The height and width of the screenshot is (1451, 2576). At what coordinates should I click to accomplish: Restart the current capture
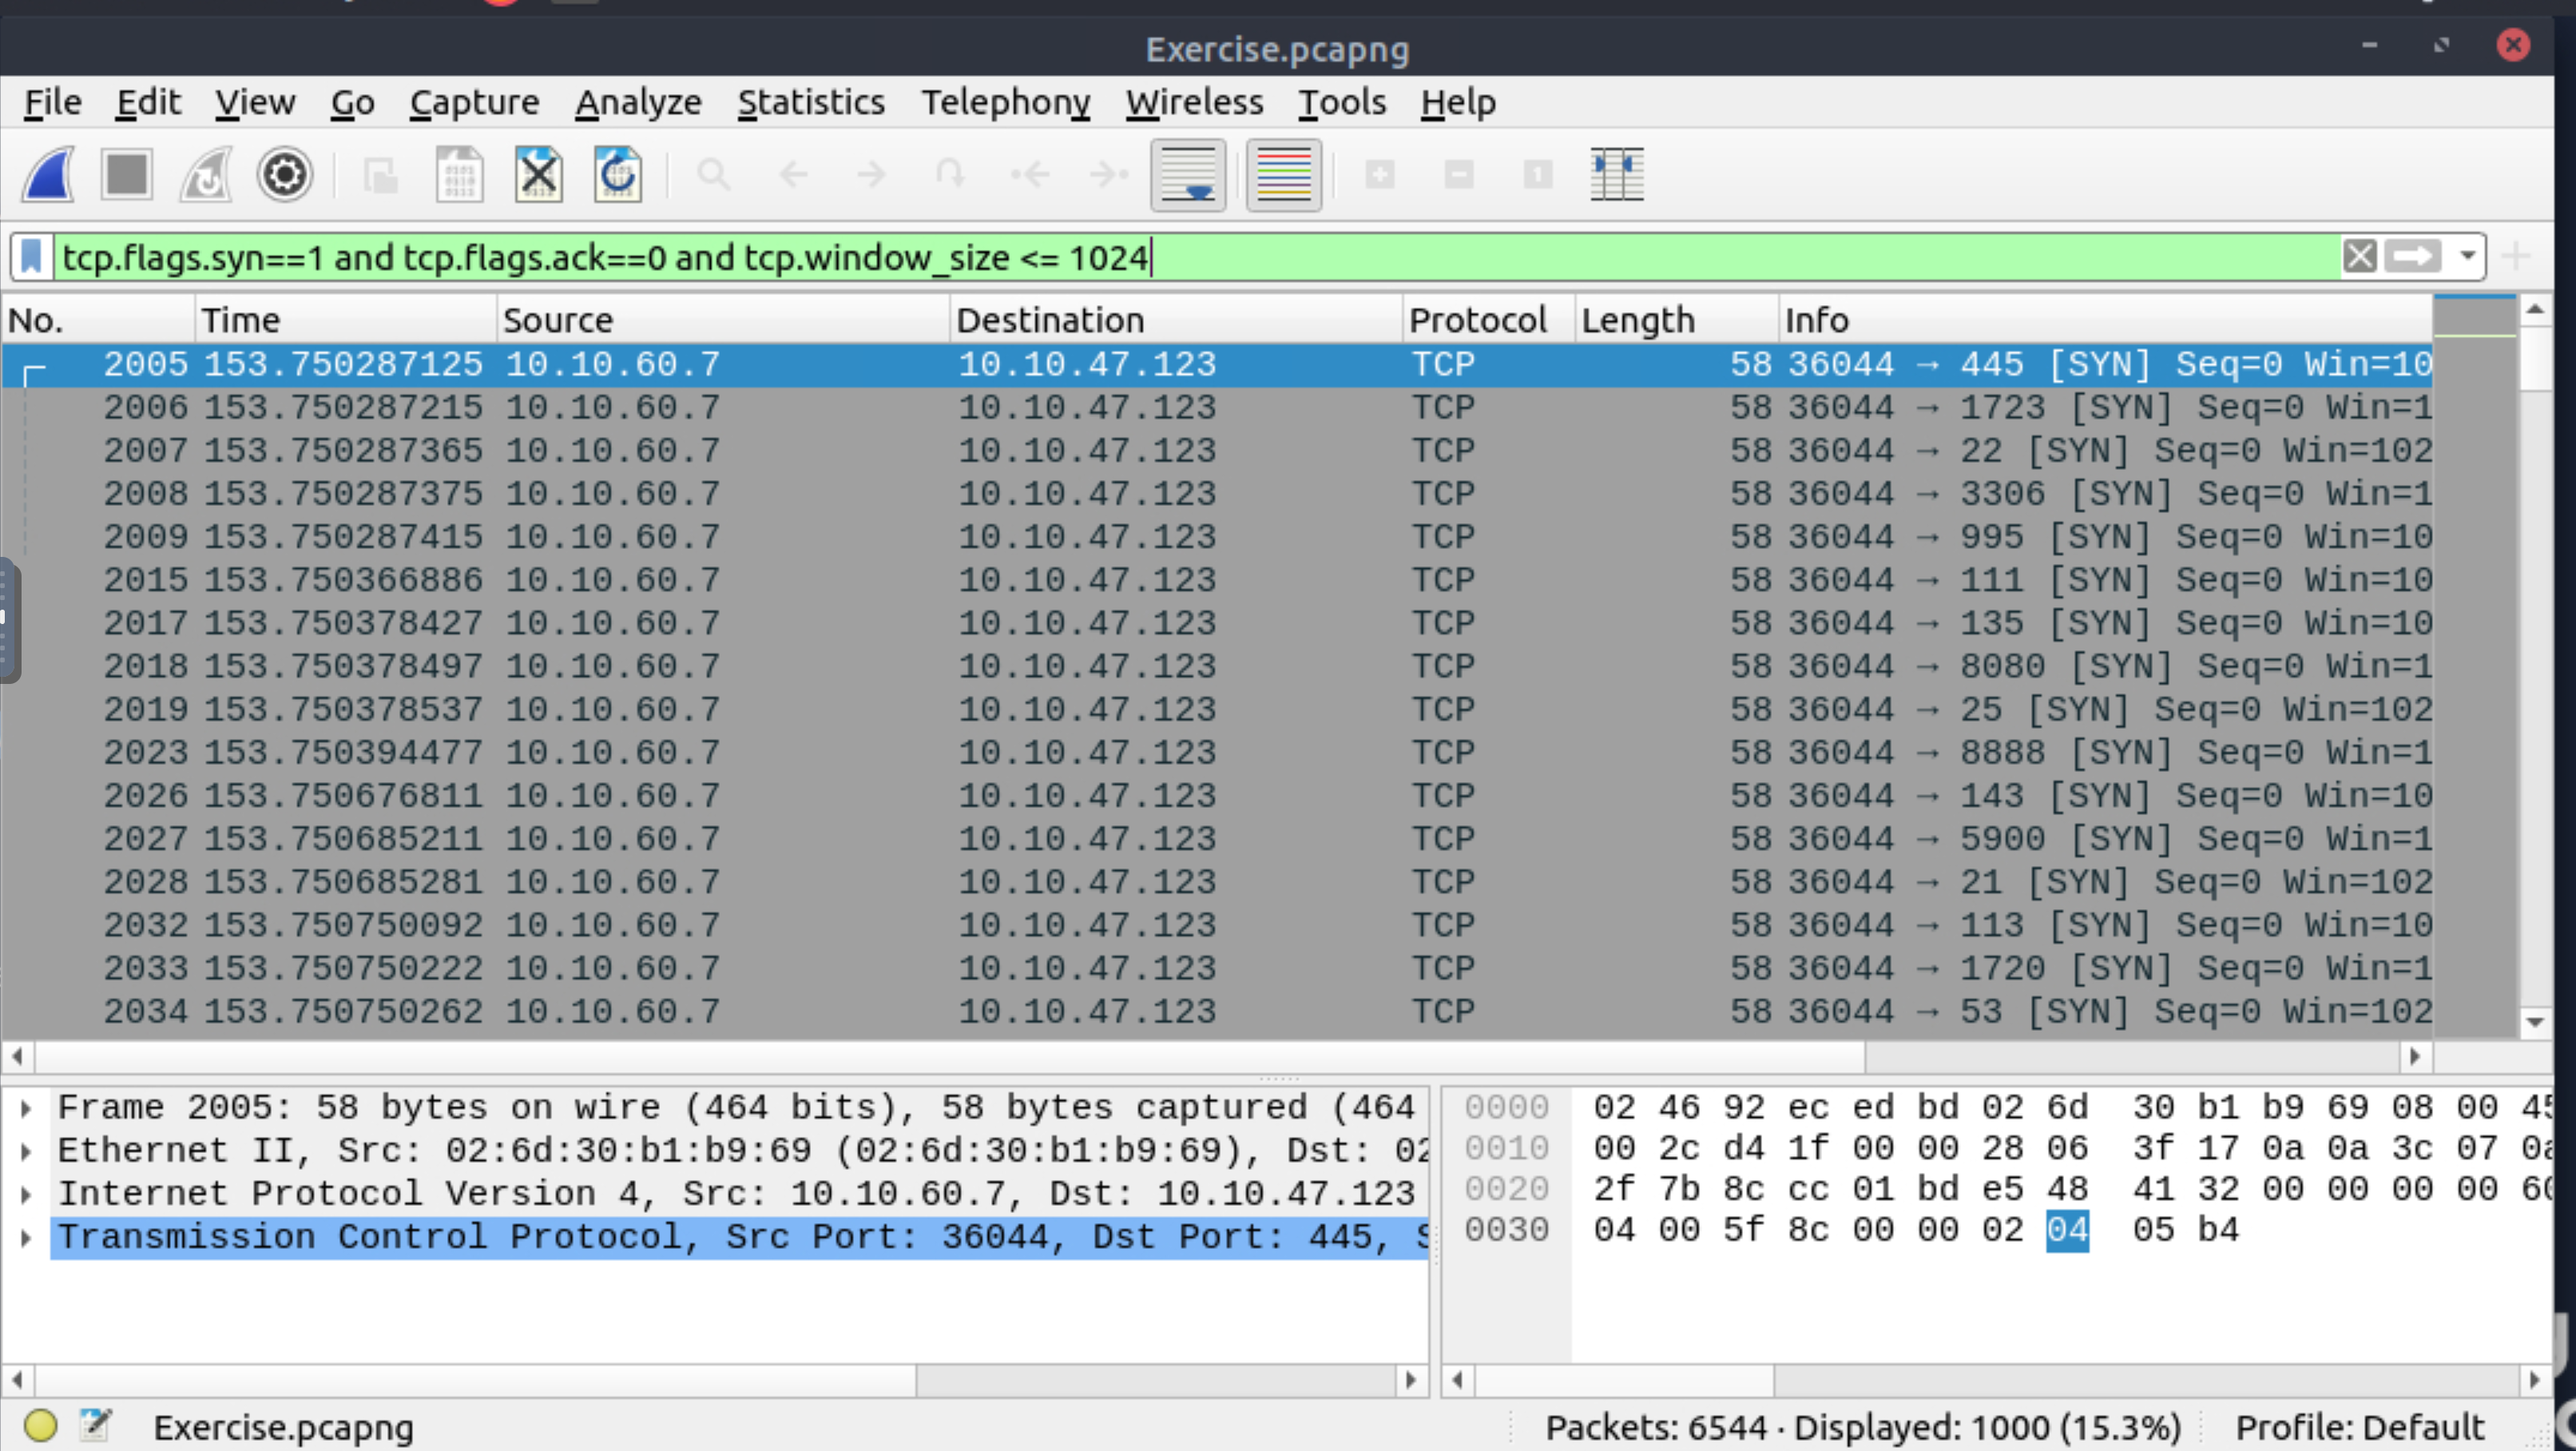(x=206, y=175)
